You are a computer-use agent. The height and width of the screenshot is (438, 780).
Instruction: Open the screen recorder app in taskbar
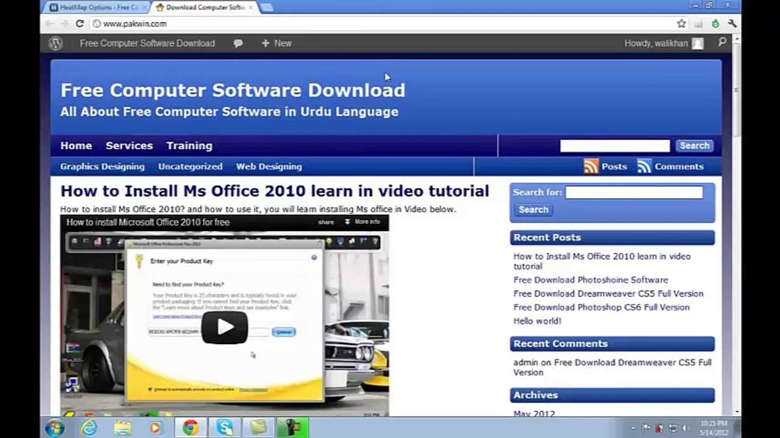click(x=292, y=428)
